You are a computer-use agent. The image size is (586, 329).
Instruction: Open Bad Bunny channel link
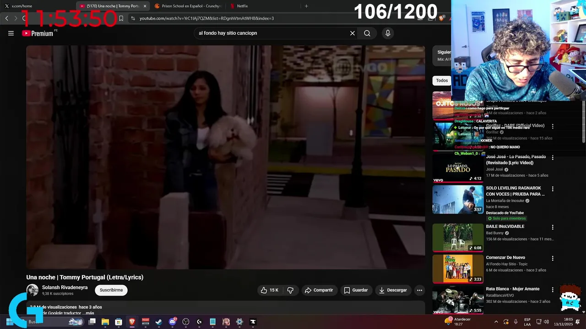tap(495, 233)
